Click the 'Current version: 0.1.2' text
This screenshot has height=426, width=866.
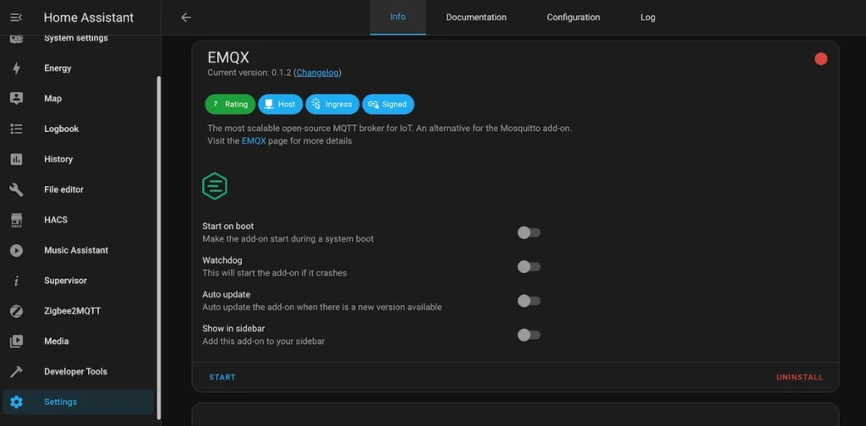click(249, 73)
